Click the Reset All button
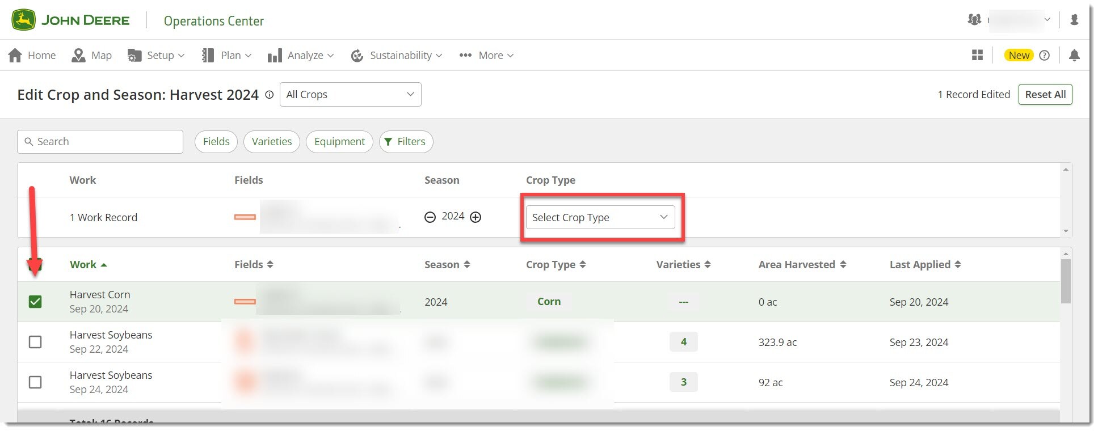Screen dimensions: 1098x431 tap(1045, 94)
